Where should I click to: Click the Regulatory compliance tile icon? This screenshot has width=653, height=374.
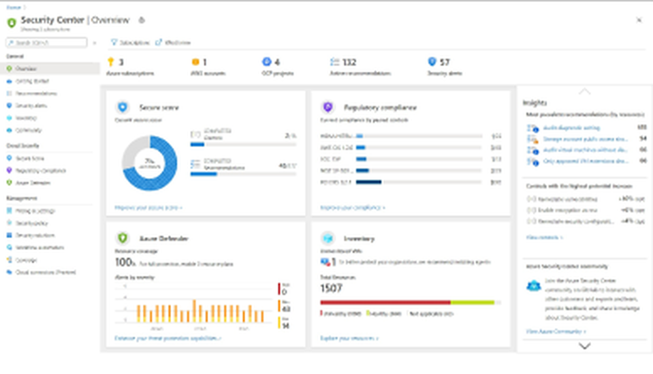pos(328,107)
